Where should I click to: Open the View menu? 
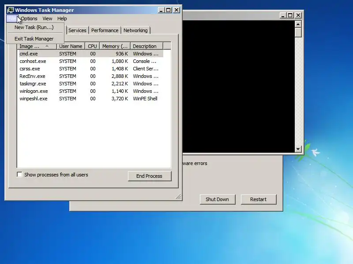pos(47,18)
